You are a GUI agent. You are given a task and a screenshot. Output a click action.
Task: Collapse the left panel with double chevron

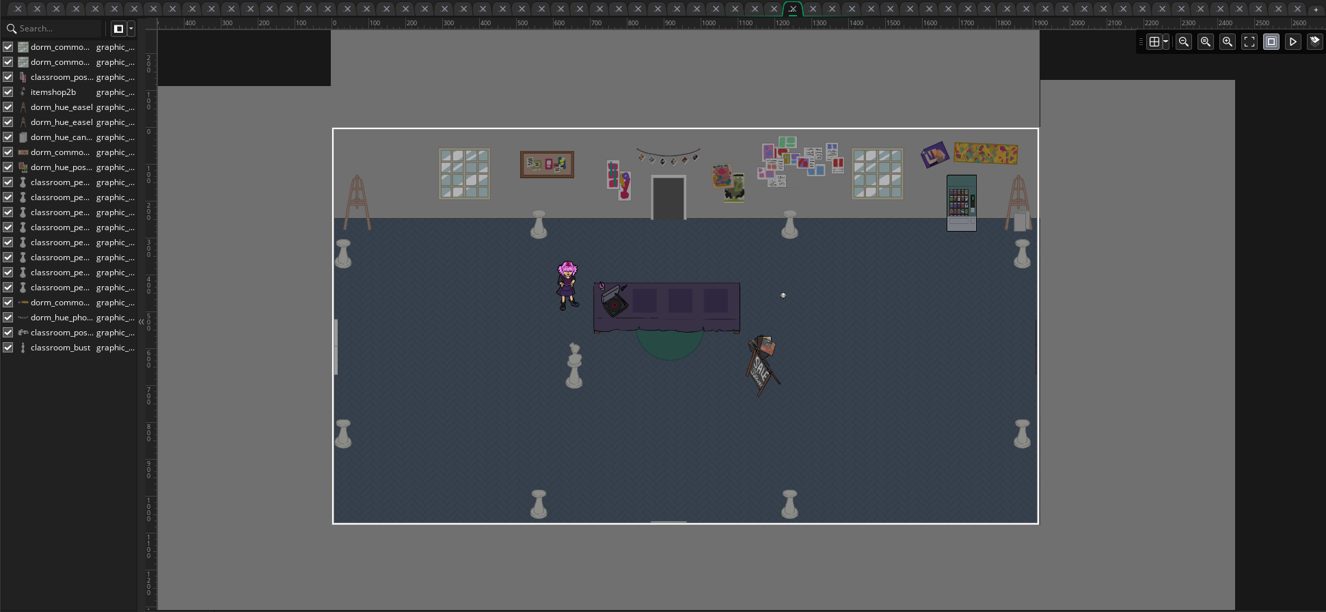tap(141, 322)
